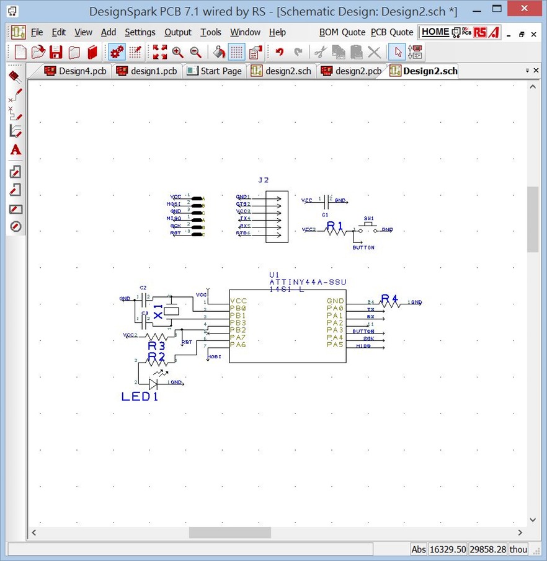Image resolution: width=547 pixels, height=561 pixels.
Task: Open the Edit menu
Action: (59, 32)
